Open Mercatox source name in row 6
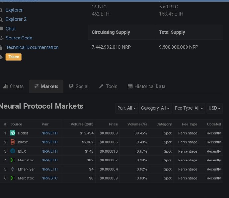Viewport: 229px width, 198px height. 26,178
